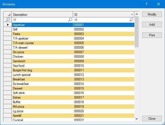This screenshot has height=125, width=165.
Task: Focus the Description filter text field
Action: [x=40, y=20]
